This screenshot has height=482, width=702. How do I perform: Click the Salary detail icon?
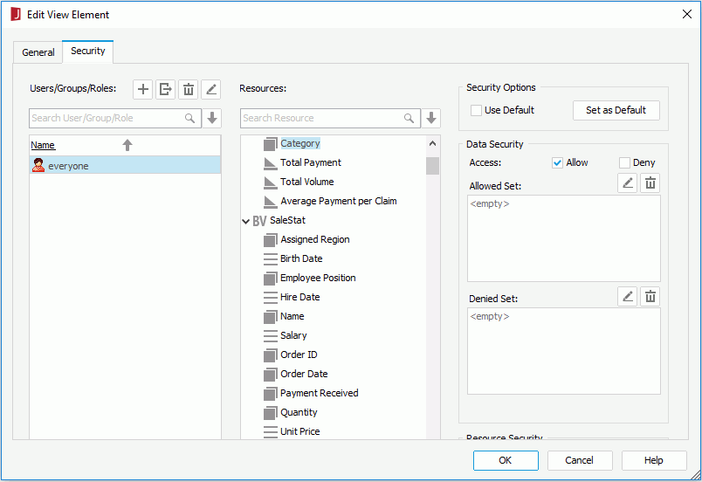click(x=271, y=335)
